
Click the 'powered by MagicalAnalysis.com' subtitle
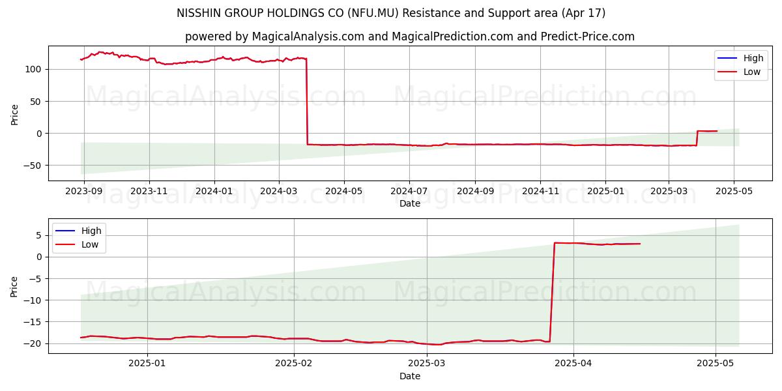(x=410, y=36)
